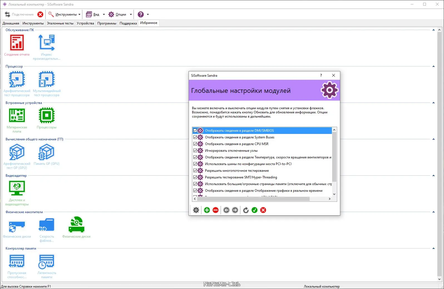Image resolution: width=444 pixels, height=289 pixels.
Task: Switch to the Домашняя tab
Action: 11,23
